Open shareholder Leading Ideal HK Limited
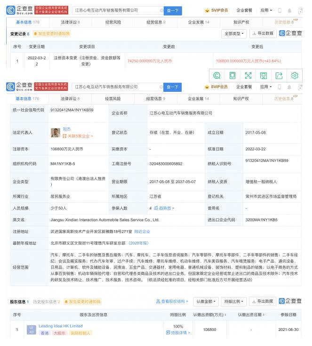This screenshot has width=312, height=346. 60,326
